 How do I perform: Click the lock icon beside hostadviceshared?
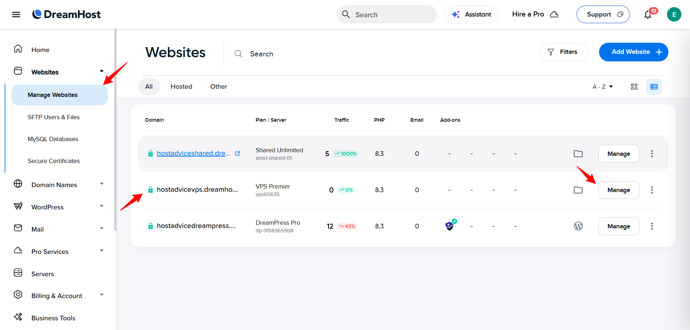pyautogui.click(x=151, y=153)
